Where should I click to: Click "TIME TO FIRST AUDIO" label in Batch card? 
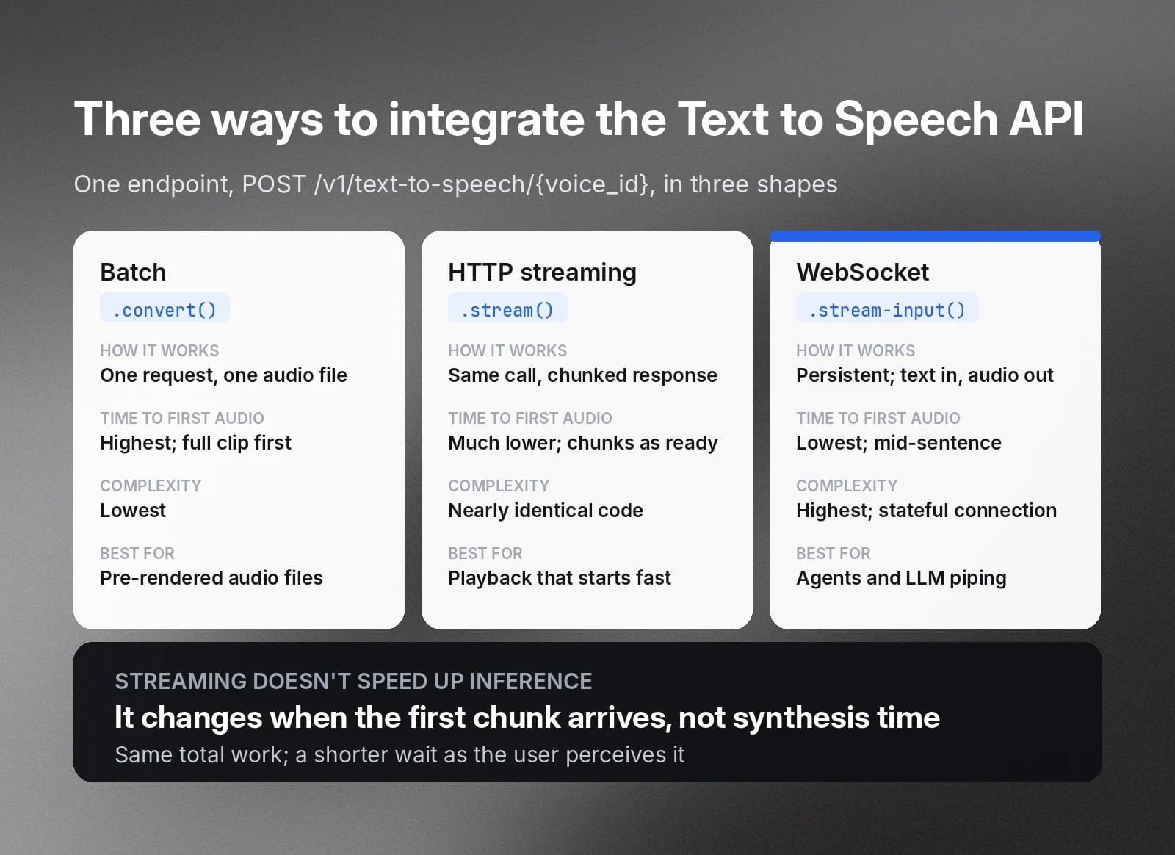tap(181, 418)
